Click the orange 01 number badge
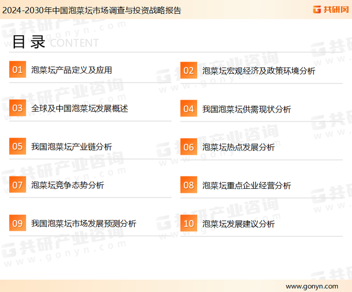The height and width of the screenshot is (292, 352). [17, 70]
